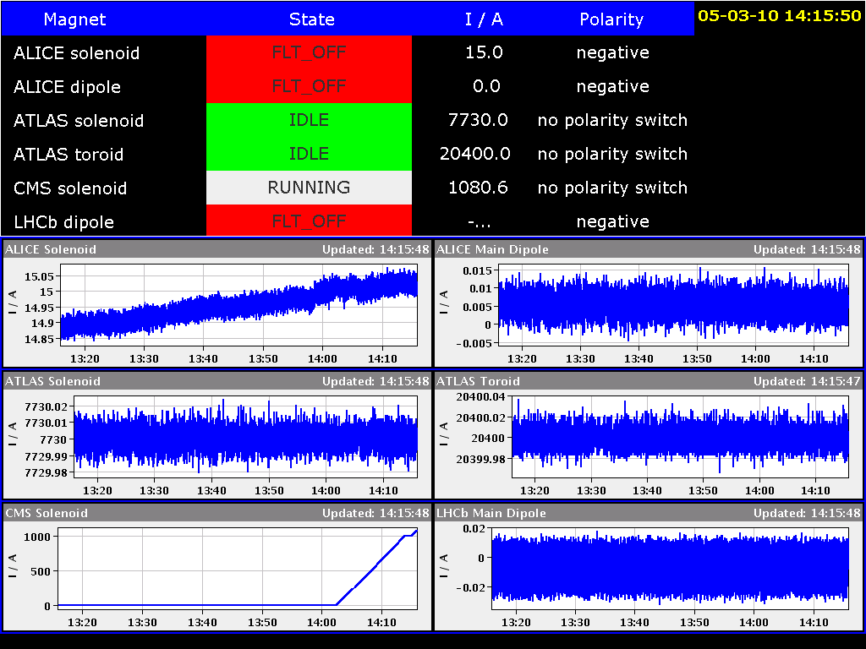Click the 20400.04 axis label on ATLAS Toroid
The image size is (866, 649).
pyautogui.click(x=480, y=397)
